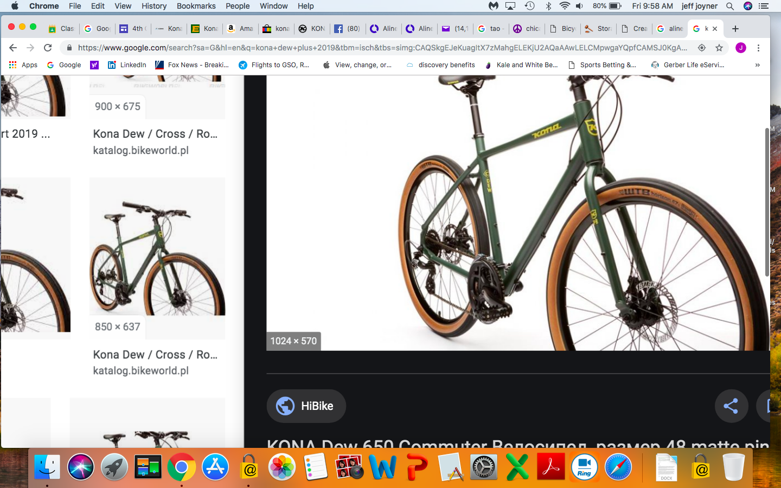Open the Flights to GSO bookmark
The height and width of the screenshot is (488, 781).
pos(274,65)
